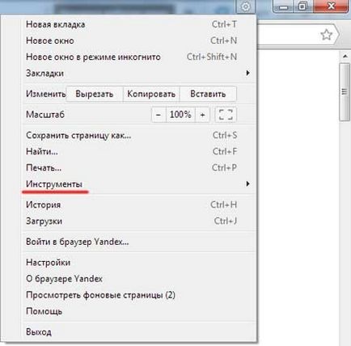Screen dimensions: 351x346
Task: Click the Копировать button
Action: [151, 94]
